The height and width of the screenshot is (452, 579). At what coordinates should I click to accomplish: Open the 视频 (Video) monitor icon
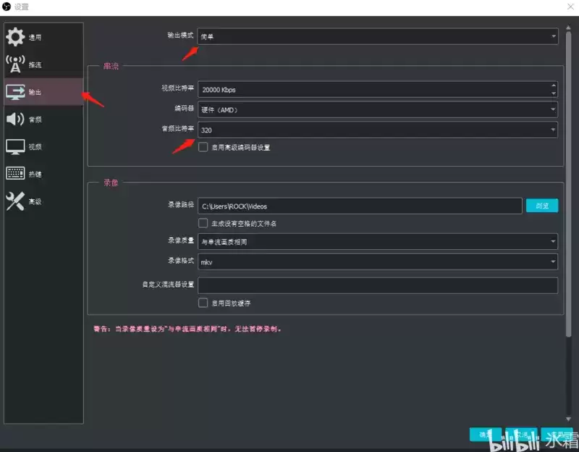pyautogui.click(x=15, y=147)
